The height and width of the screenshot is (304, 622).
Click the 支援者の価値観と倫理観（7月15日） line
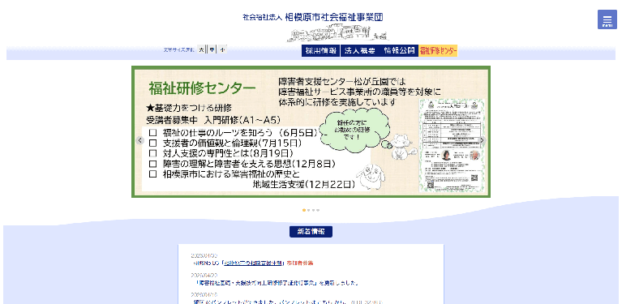(226, 143)
